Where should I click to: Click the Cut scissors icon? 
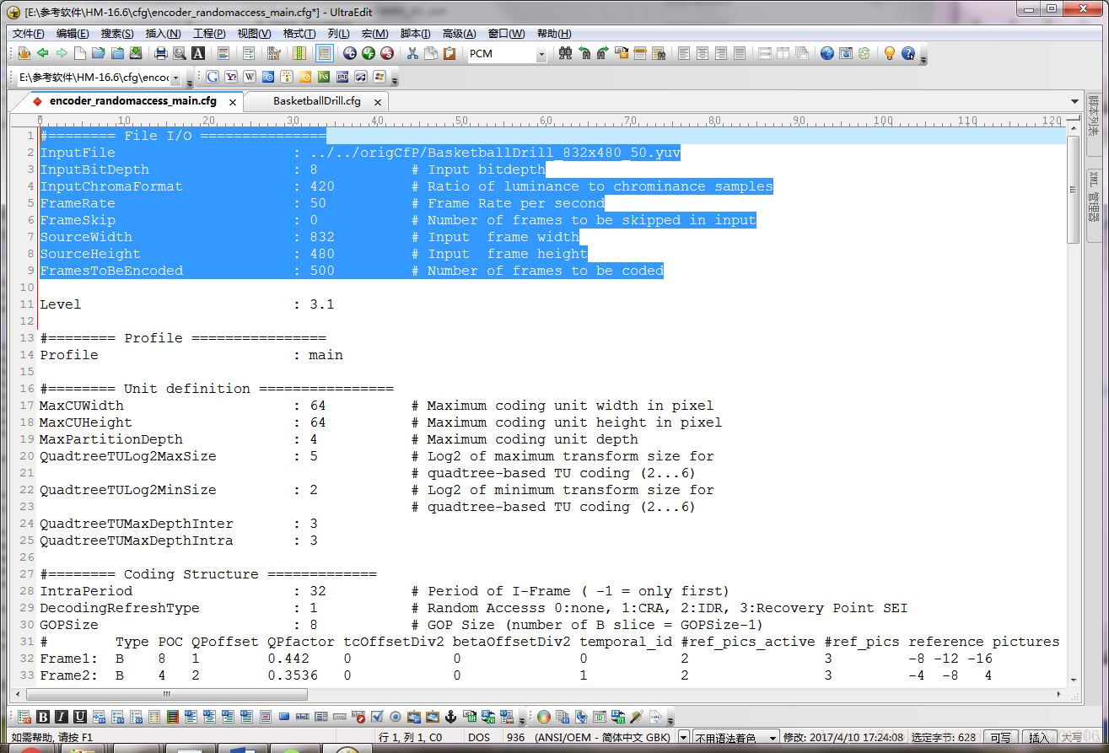coord(412,53)
